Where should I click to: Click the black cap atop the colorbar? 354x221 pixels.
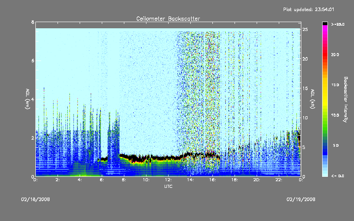click(x=325, y=23)
